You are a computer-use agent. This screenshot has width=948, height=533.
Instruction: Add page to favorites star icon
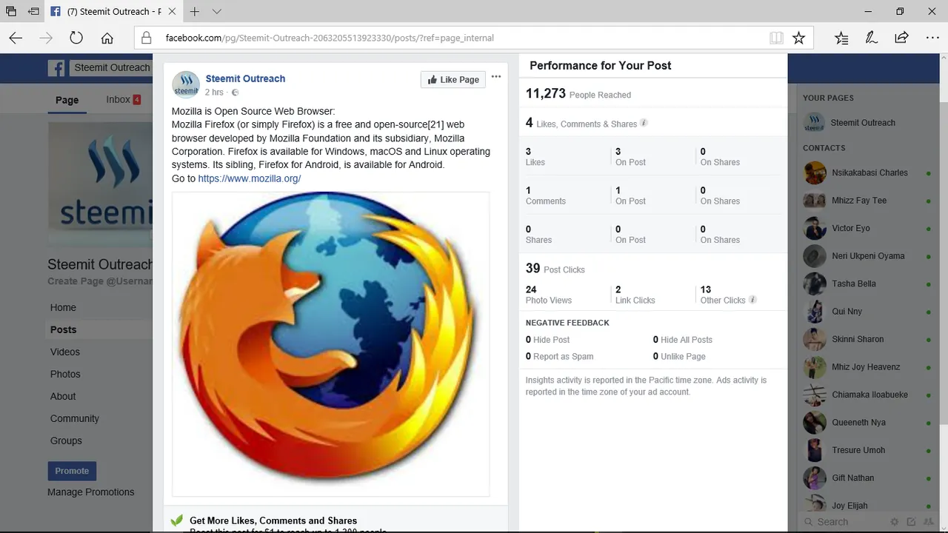pos(798,38)
